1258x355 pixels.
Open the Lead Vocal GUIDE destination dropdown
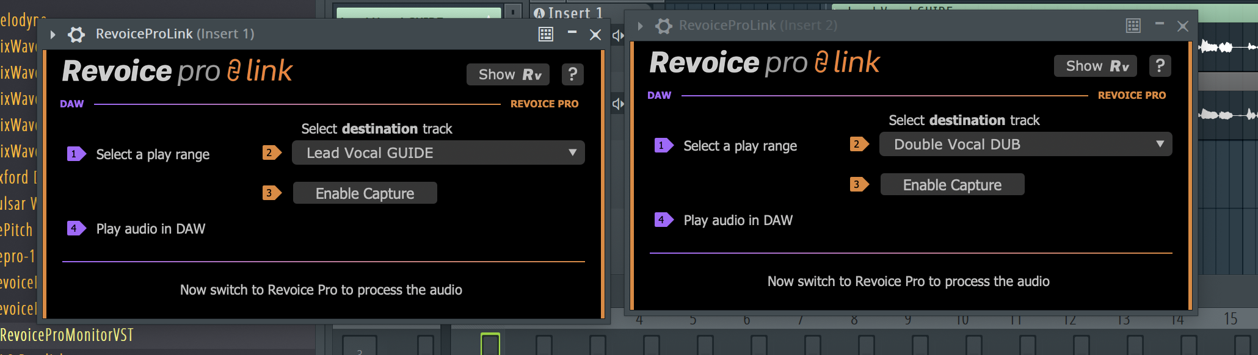(x=438, y=153)
